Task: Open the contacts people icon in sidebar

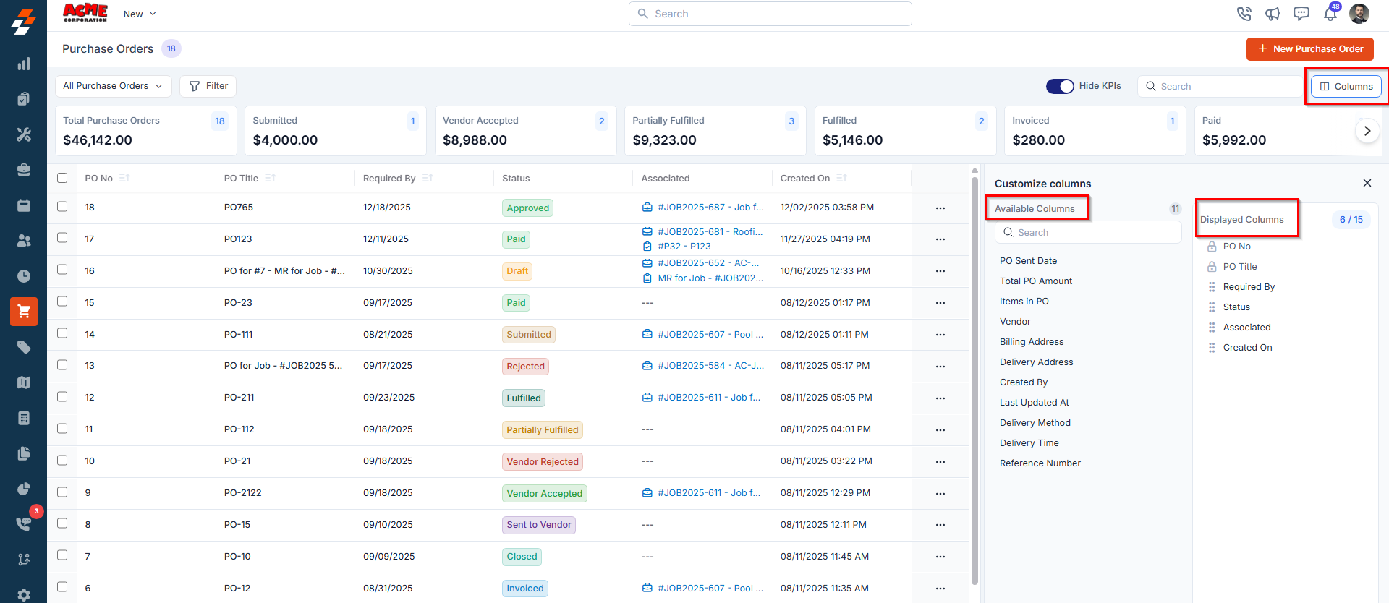Action: 24,241
